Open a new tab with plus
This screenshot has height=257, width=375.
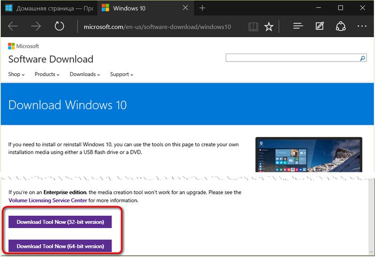coord(202,8)
